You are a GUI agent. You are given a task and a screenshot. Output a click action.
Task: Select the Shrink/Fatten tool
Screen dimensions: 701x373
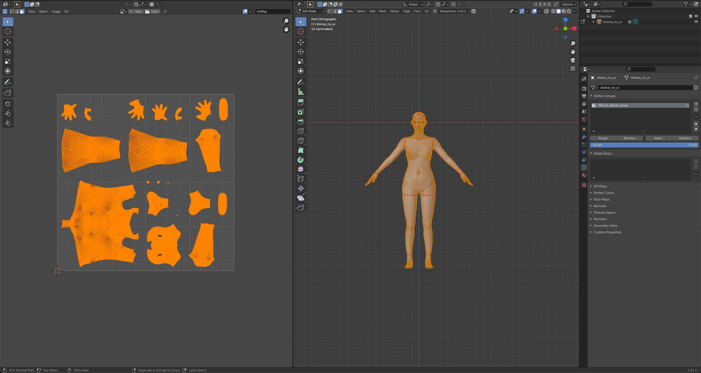[x=301, y=189]
